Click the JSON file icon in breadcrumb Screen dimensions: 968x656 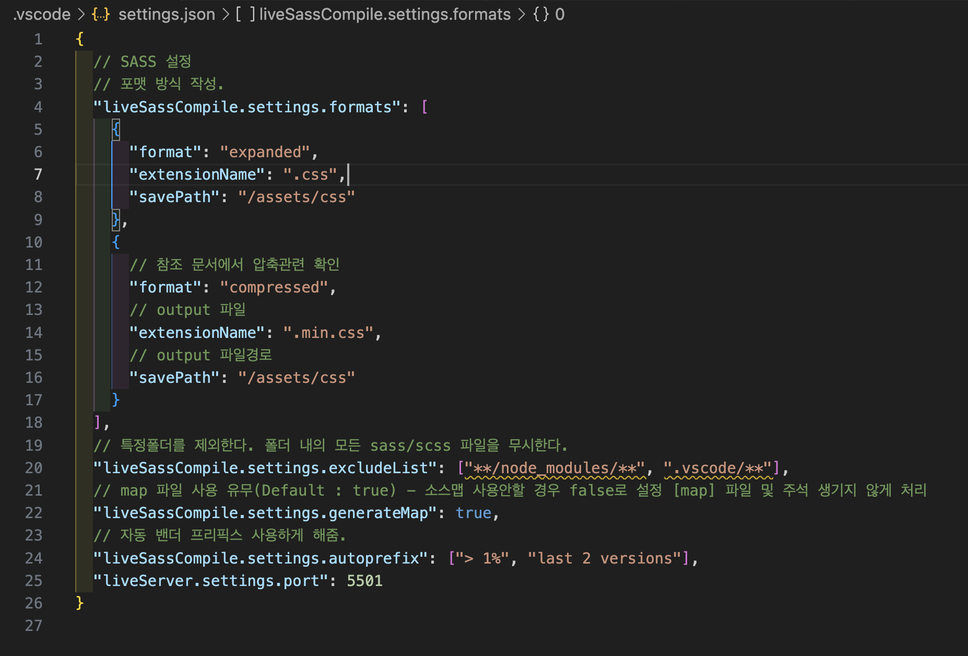tap(100, 14)
